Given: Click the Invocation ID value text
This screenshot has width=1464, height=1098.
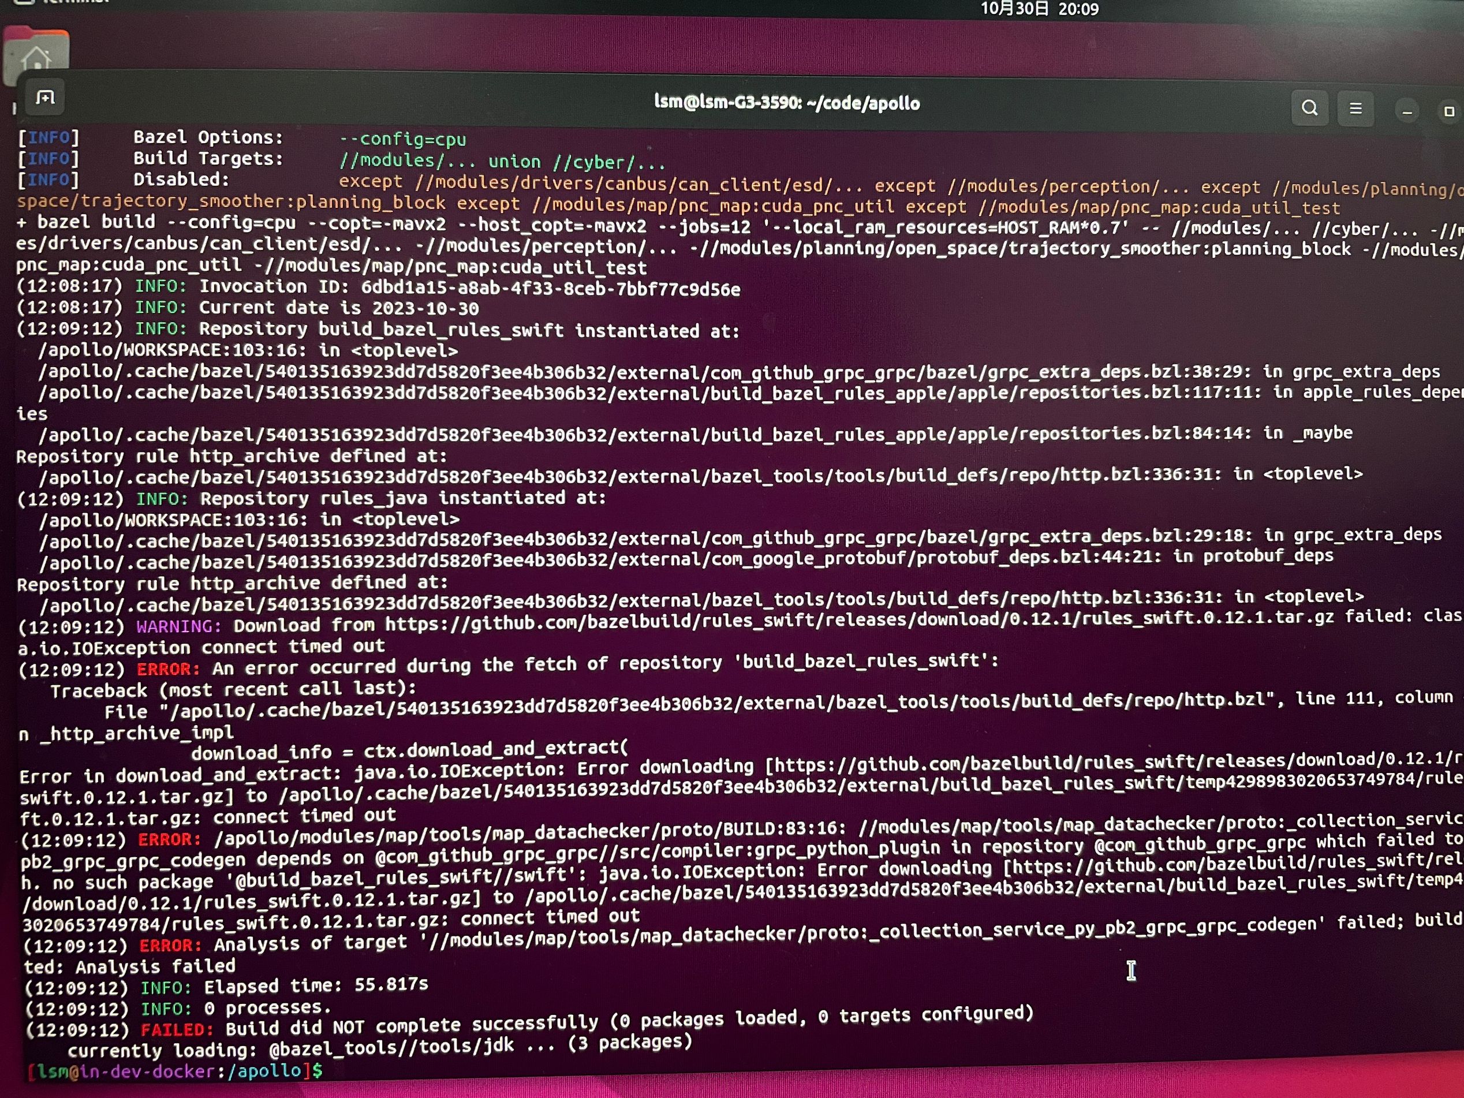Looking at the screenshot, I should coord(550,289).
